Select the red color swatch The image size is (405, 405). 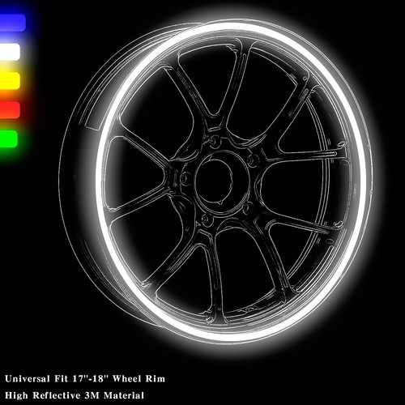coord(10,109)
